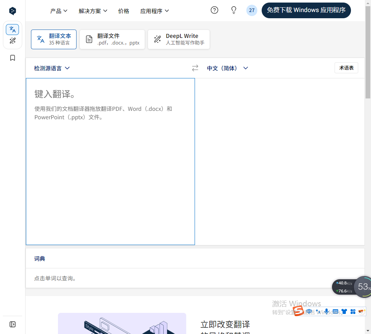Open Sogou toolbox grid icon
Viewport: 371px width, 334px height.
click(x=353, y=311)
